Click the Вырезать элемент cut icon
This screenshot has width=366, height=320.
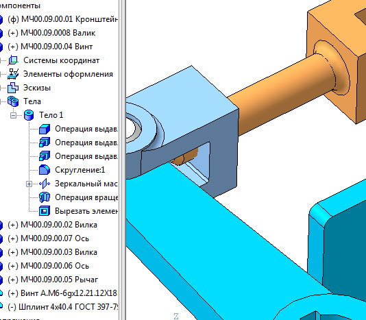(45, 211)
